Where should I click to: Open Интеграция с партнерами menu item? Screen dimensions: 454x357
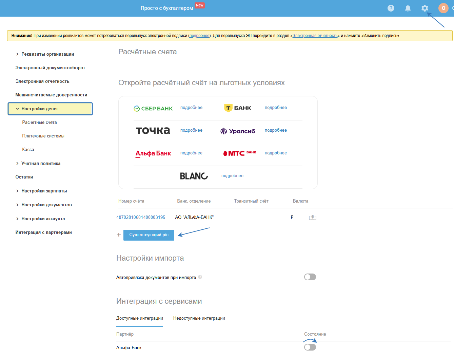(43, 232)
